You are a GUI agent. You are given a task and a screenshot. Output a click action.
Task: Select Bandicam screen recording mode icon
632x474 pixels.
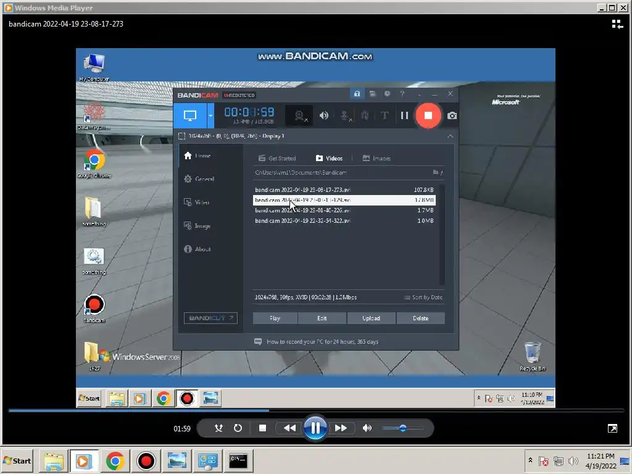tap(190, 115)
